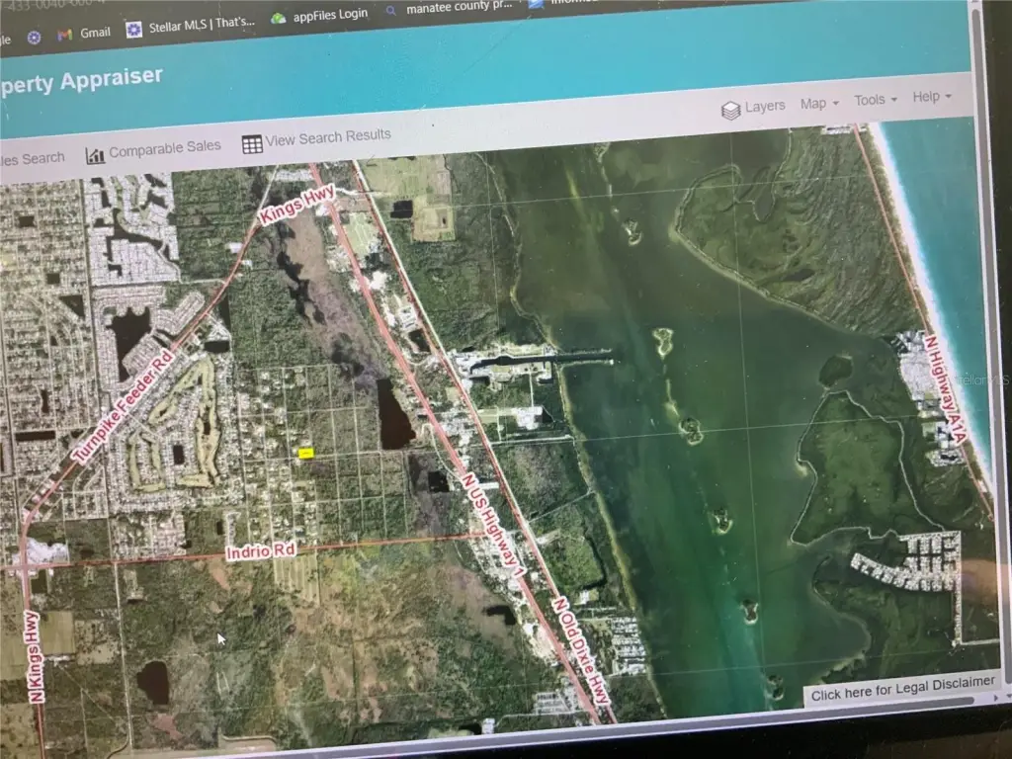Screen dimensions: 1012x759
Task: Select the yellow highlighted parcel on map
Action: [306, 452]
